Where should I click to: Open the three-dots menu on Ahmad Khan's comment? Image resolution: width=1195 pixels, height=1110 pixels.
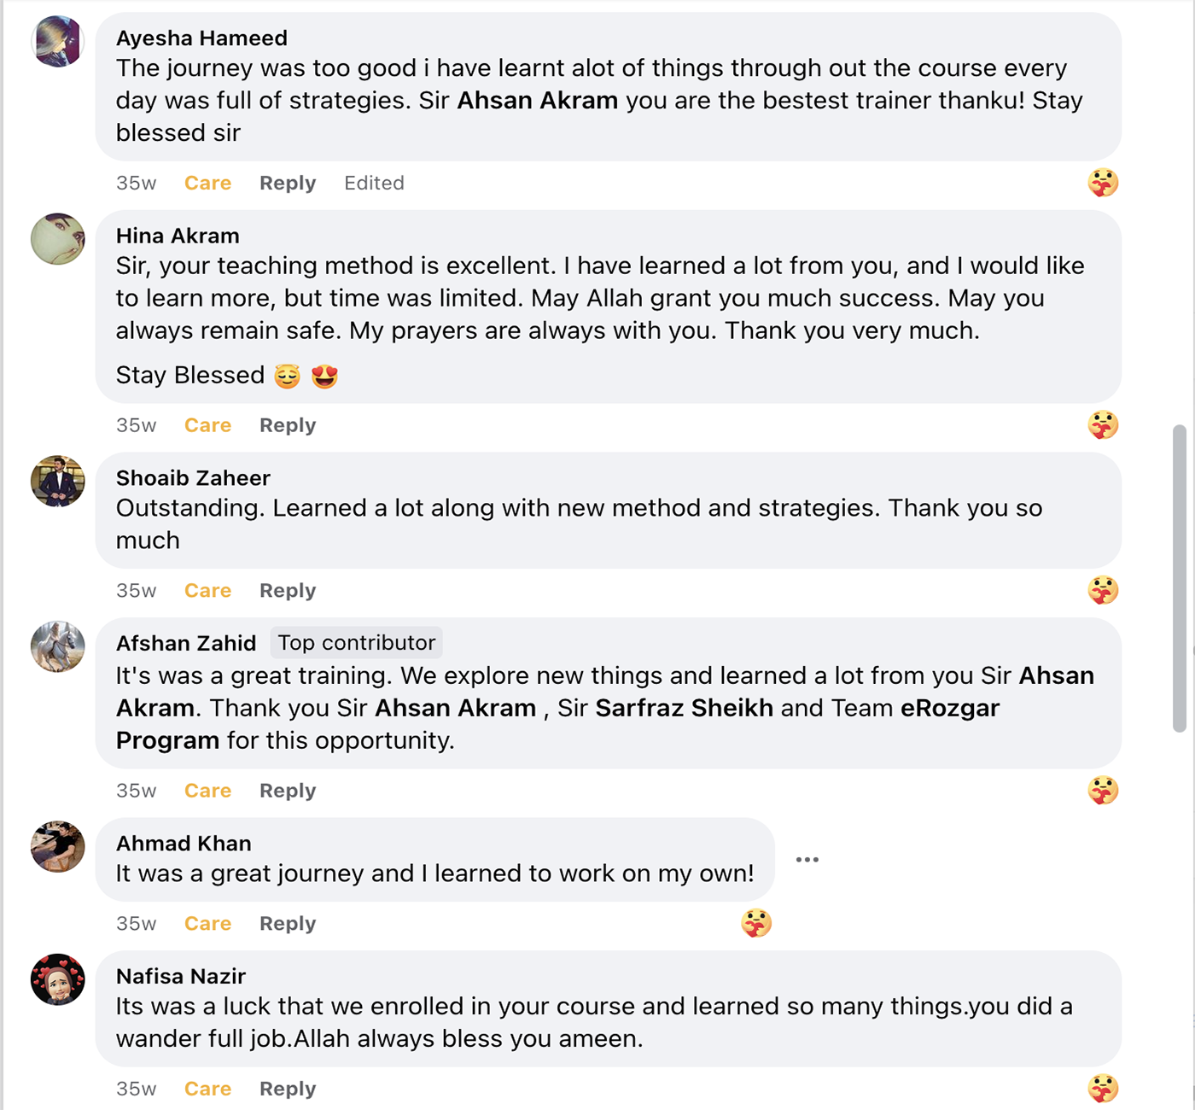(807, 860)
